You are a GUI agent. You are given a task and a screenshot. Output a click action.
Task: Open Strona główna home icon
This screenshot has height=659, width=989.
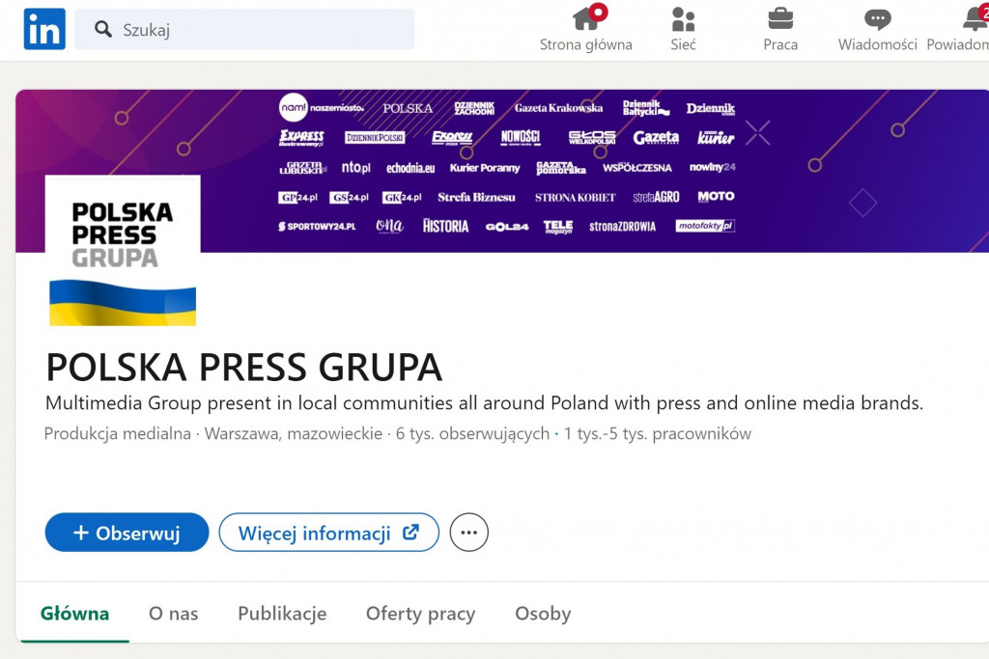[x=585, y=18]
